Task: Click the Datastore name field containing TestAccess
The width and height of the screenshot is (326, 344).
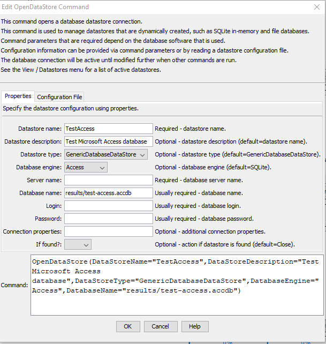Action: 109,129
